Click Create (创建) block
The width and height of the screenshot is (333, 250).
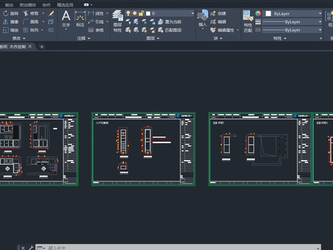click(x=218, y=13)
